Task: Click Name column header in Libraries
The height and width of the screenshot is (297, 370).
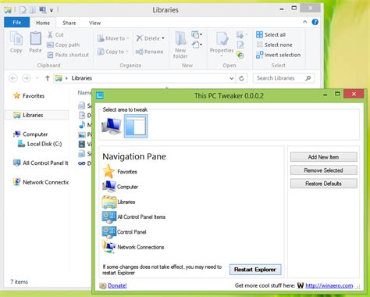Action: (84, 92)
